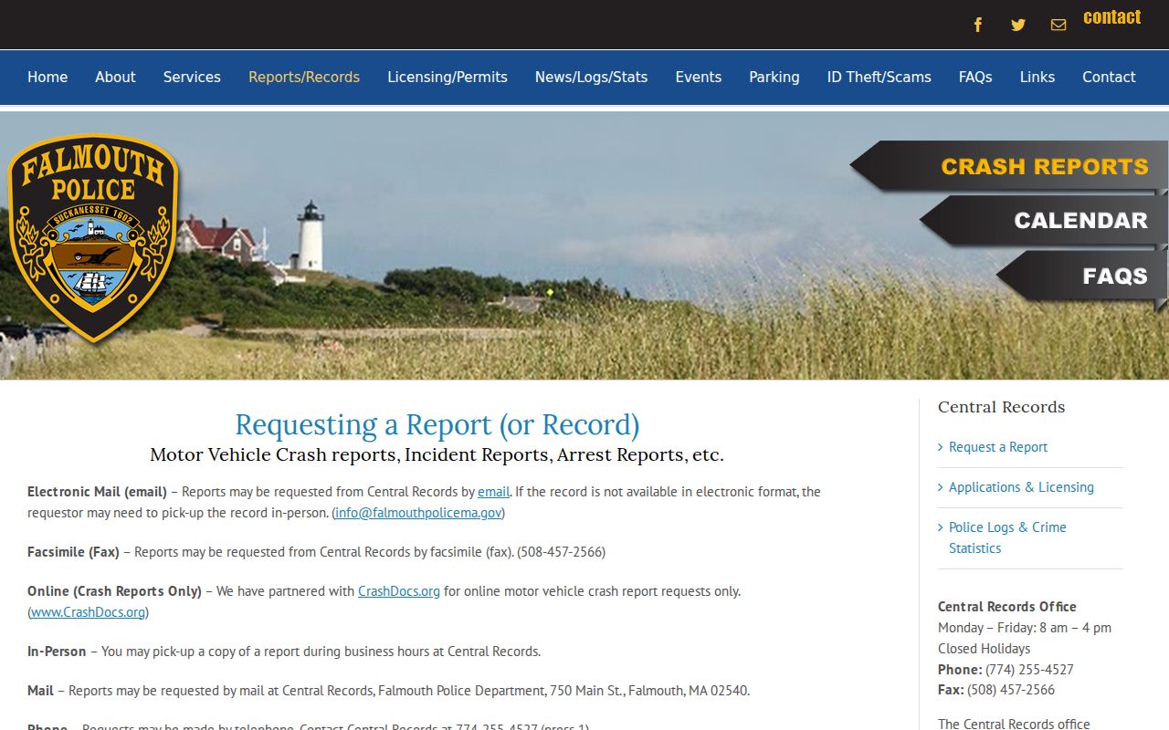1169x730 pixels.
Task: Select the Reports/Records menu item
Action: click(x=304, y=78)
